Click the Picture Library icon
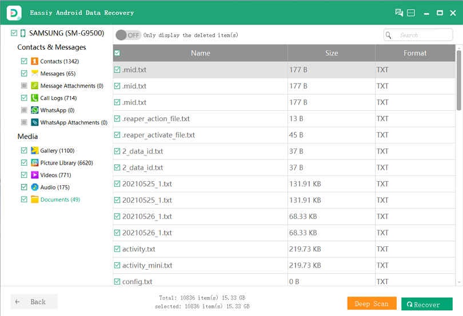463x316 pixels. (34, 163)
